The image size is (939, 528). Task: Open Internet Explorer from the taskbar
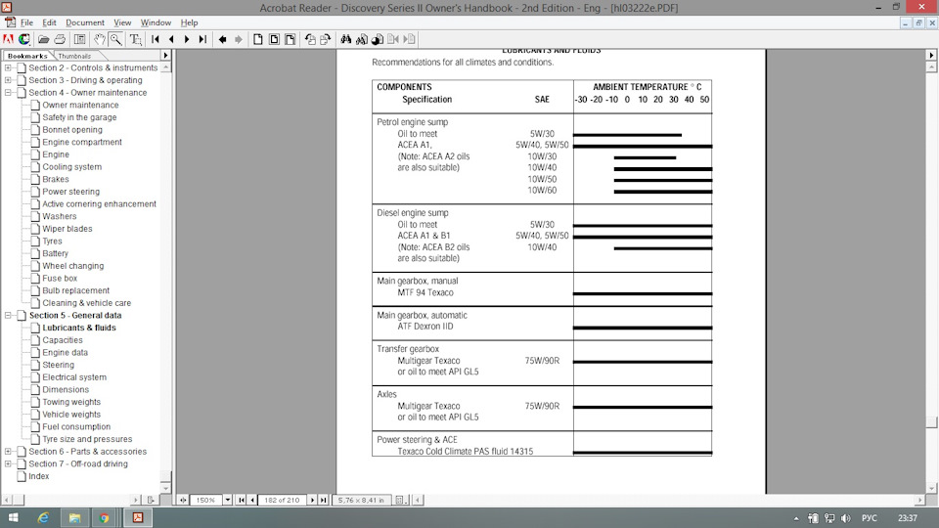click(43, 518)
